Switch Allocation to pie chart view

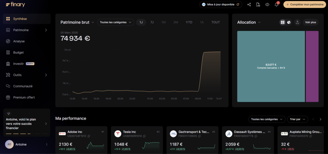289,22
